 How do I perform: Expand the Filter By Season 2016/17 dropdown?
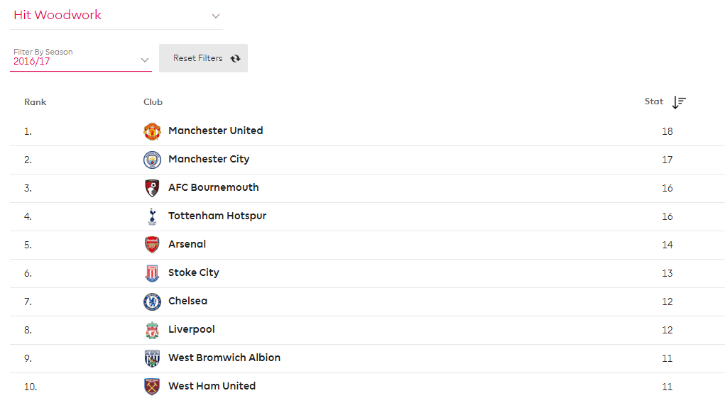(x=81, y=58)
